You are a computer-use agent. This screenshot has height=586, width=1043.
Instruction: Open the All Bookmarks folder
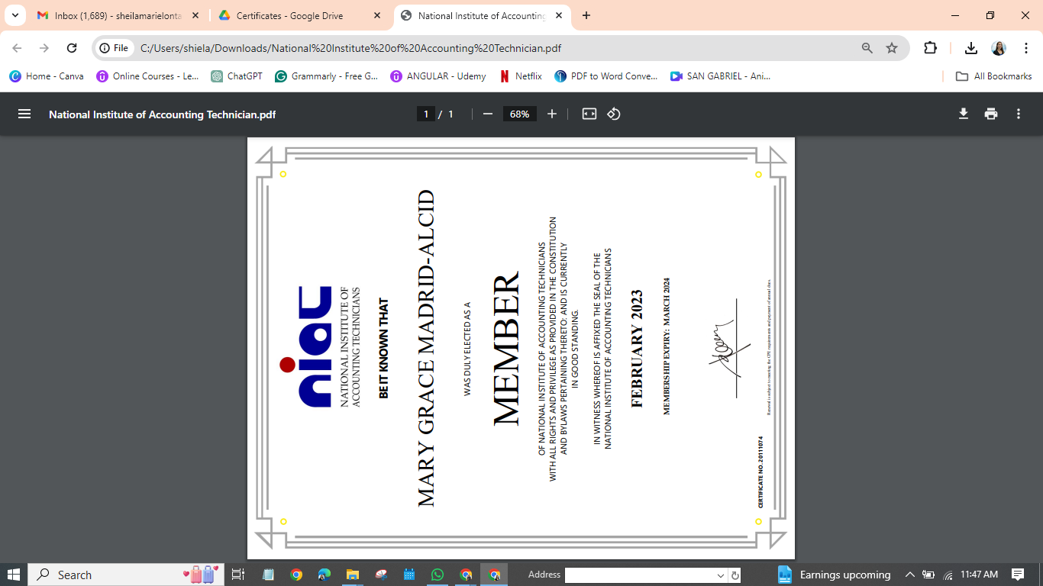[994, 76]
